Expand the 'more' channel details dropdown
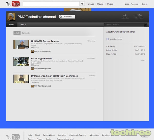 [x=143, y=60]
